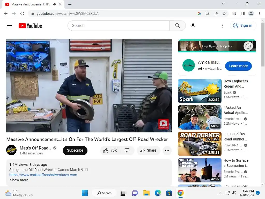Screen dimensions: 265x199
Task: Open Spark engineers repair video thumbnail
Action: pyautogui.click(x=200, y=91)
